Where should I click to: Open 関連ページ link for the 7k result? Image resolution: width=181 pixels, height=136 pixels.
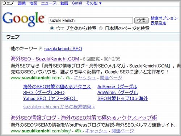[111, 78]
